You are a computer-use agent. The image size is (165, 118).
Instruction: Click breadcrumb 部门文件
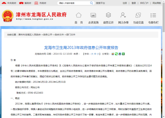click(x=71, y=35)
